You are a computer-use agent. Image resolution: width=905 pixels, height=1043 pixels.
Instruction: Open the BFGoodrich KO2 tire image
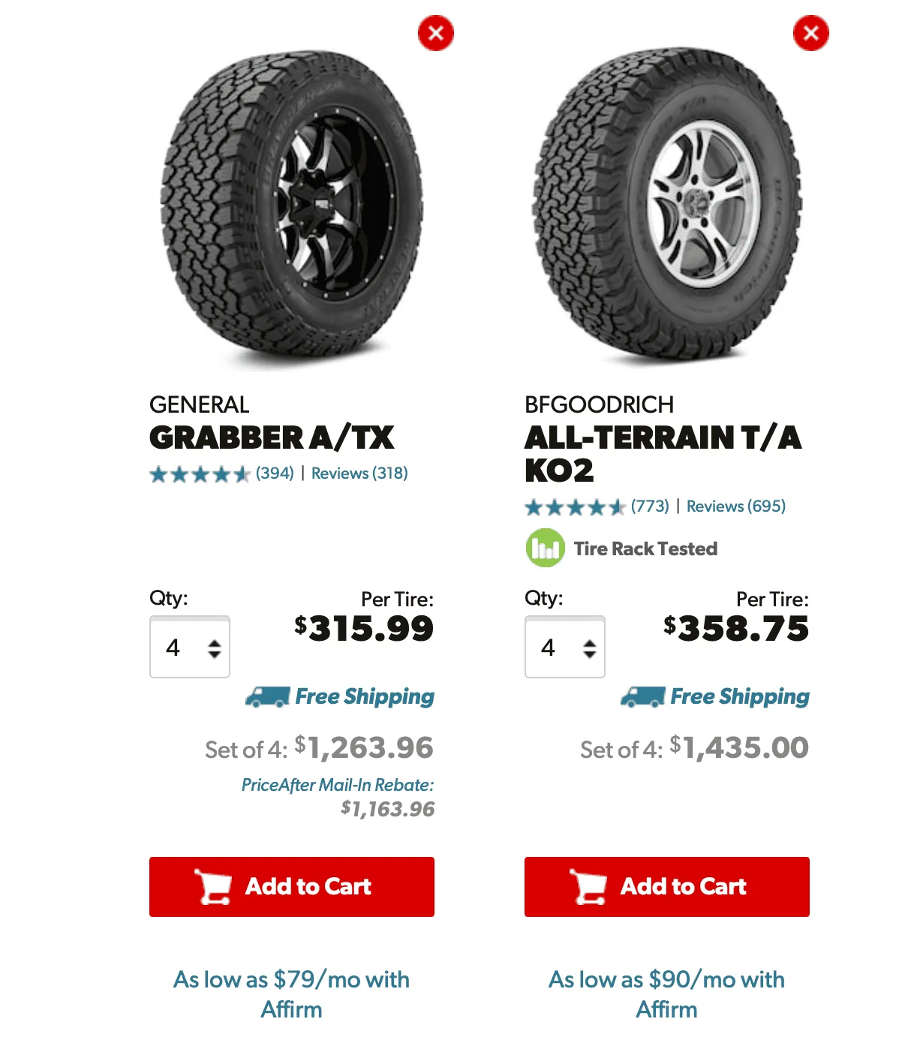click(667, 206)
